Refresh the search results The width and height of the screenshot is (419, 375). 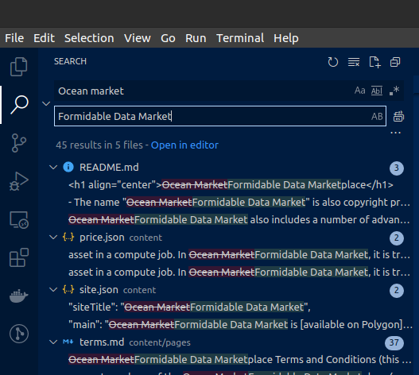(x=333, y=62)
